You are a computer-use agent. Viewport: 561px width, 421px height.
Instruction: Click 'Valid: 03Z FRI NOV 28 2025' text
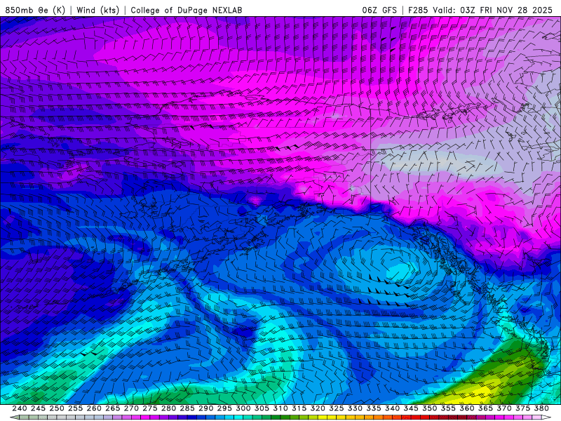[x=493, y=10]
